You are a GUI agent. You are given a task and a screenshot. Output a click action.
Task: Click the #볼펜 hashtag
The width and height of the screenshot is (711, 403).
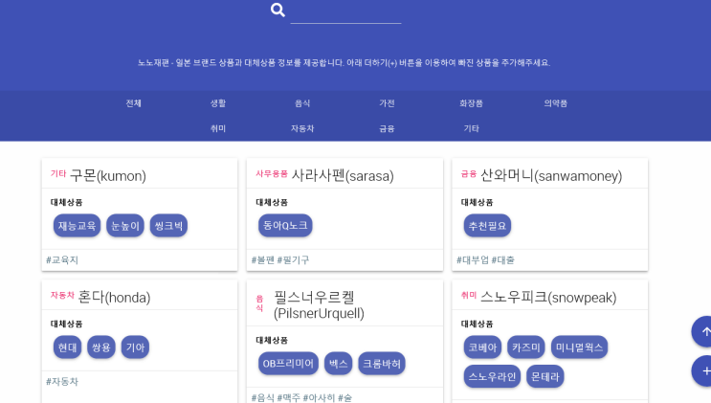[x=263, y=260]
